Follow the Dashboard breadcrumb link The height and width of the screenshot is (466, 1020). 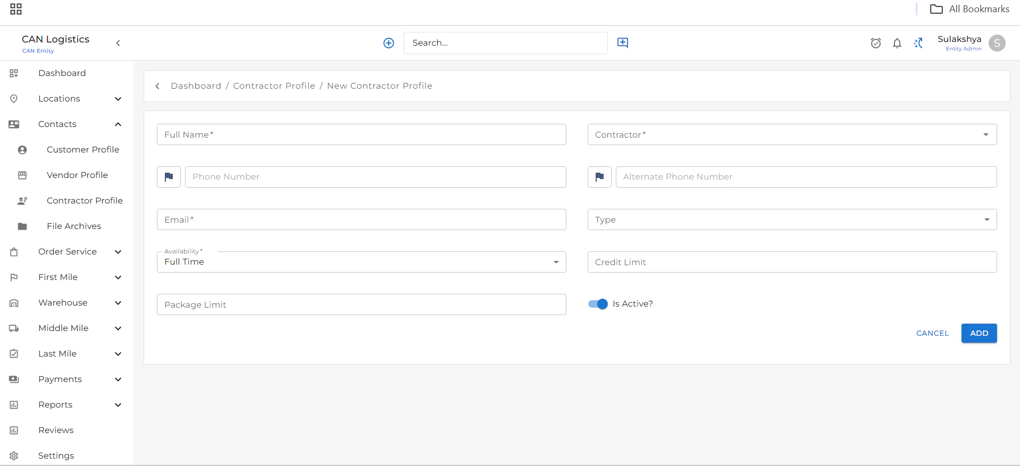pos(196,86)
